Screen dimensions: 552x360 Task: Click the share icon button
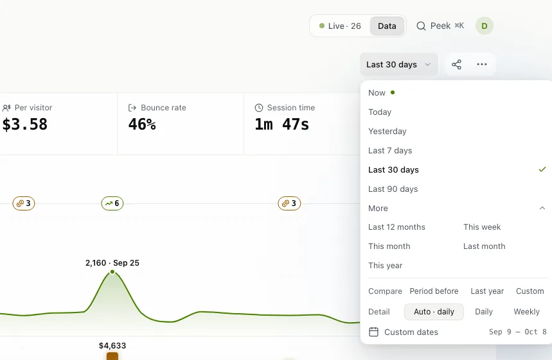pos(457,64)
